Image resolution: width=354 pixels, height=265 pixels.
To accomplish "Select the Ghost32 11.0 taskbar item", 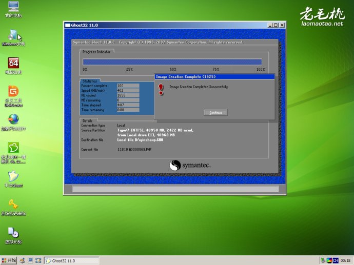I will coord(69,260).
